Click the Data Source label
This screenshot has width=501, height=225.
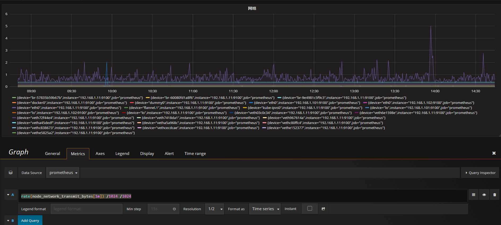point(32,173)
